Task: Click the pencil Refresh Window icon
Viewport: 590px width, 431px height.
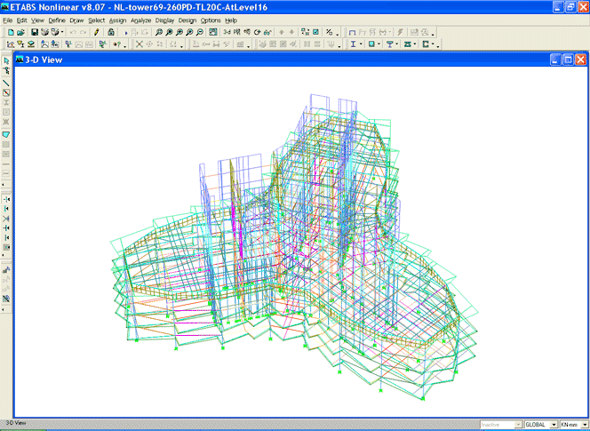Action: (x=96, y=32)
